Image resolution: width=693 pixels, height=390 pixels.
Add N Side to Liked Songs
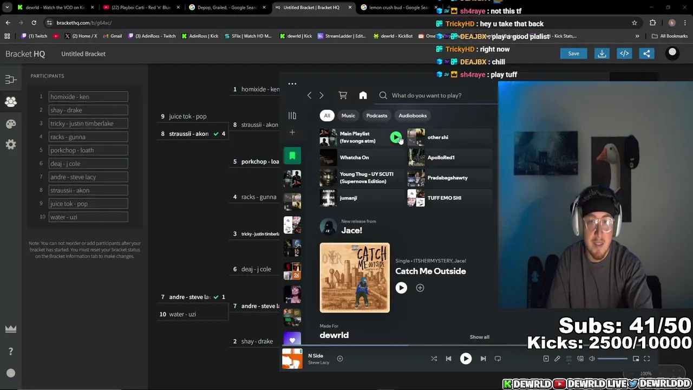(340, 359)
